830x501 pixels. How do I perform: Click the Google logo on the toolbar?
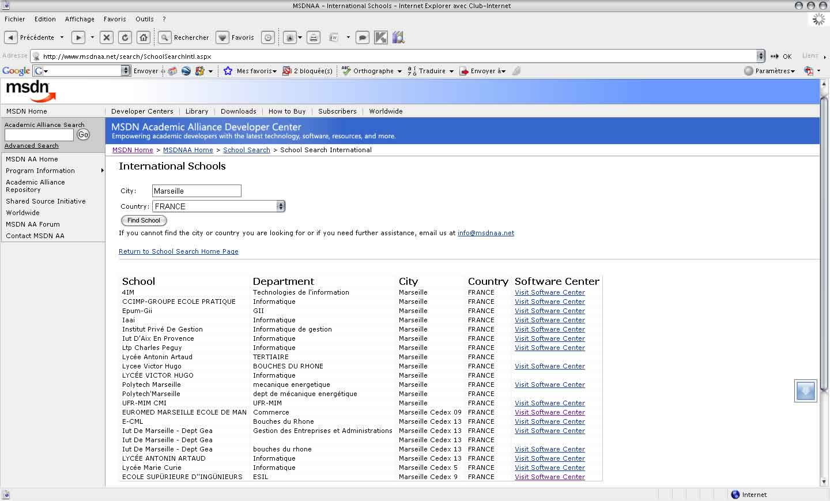coord(16,71)
